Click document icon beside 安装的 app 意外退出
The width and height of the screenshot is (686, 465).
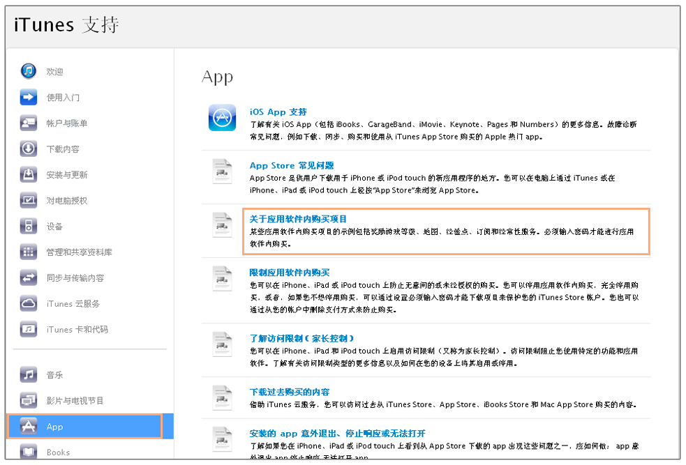(222, 439)
